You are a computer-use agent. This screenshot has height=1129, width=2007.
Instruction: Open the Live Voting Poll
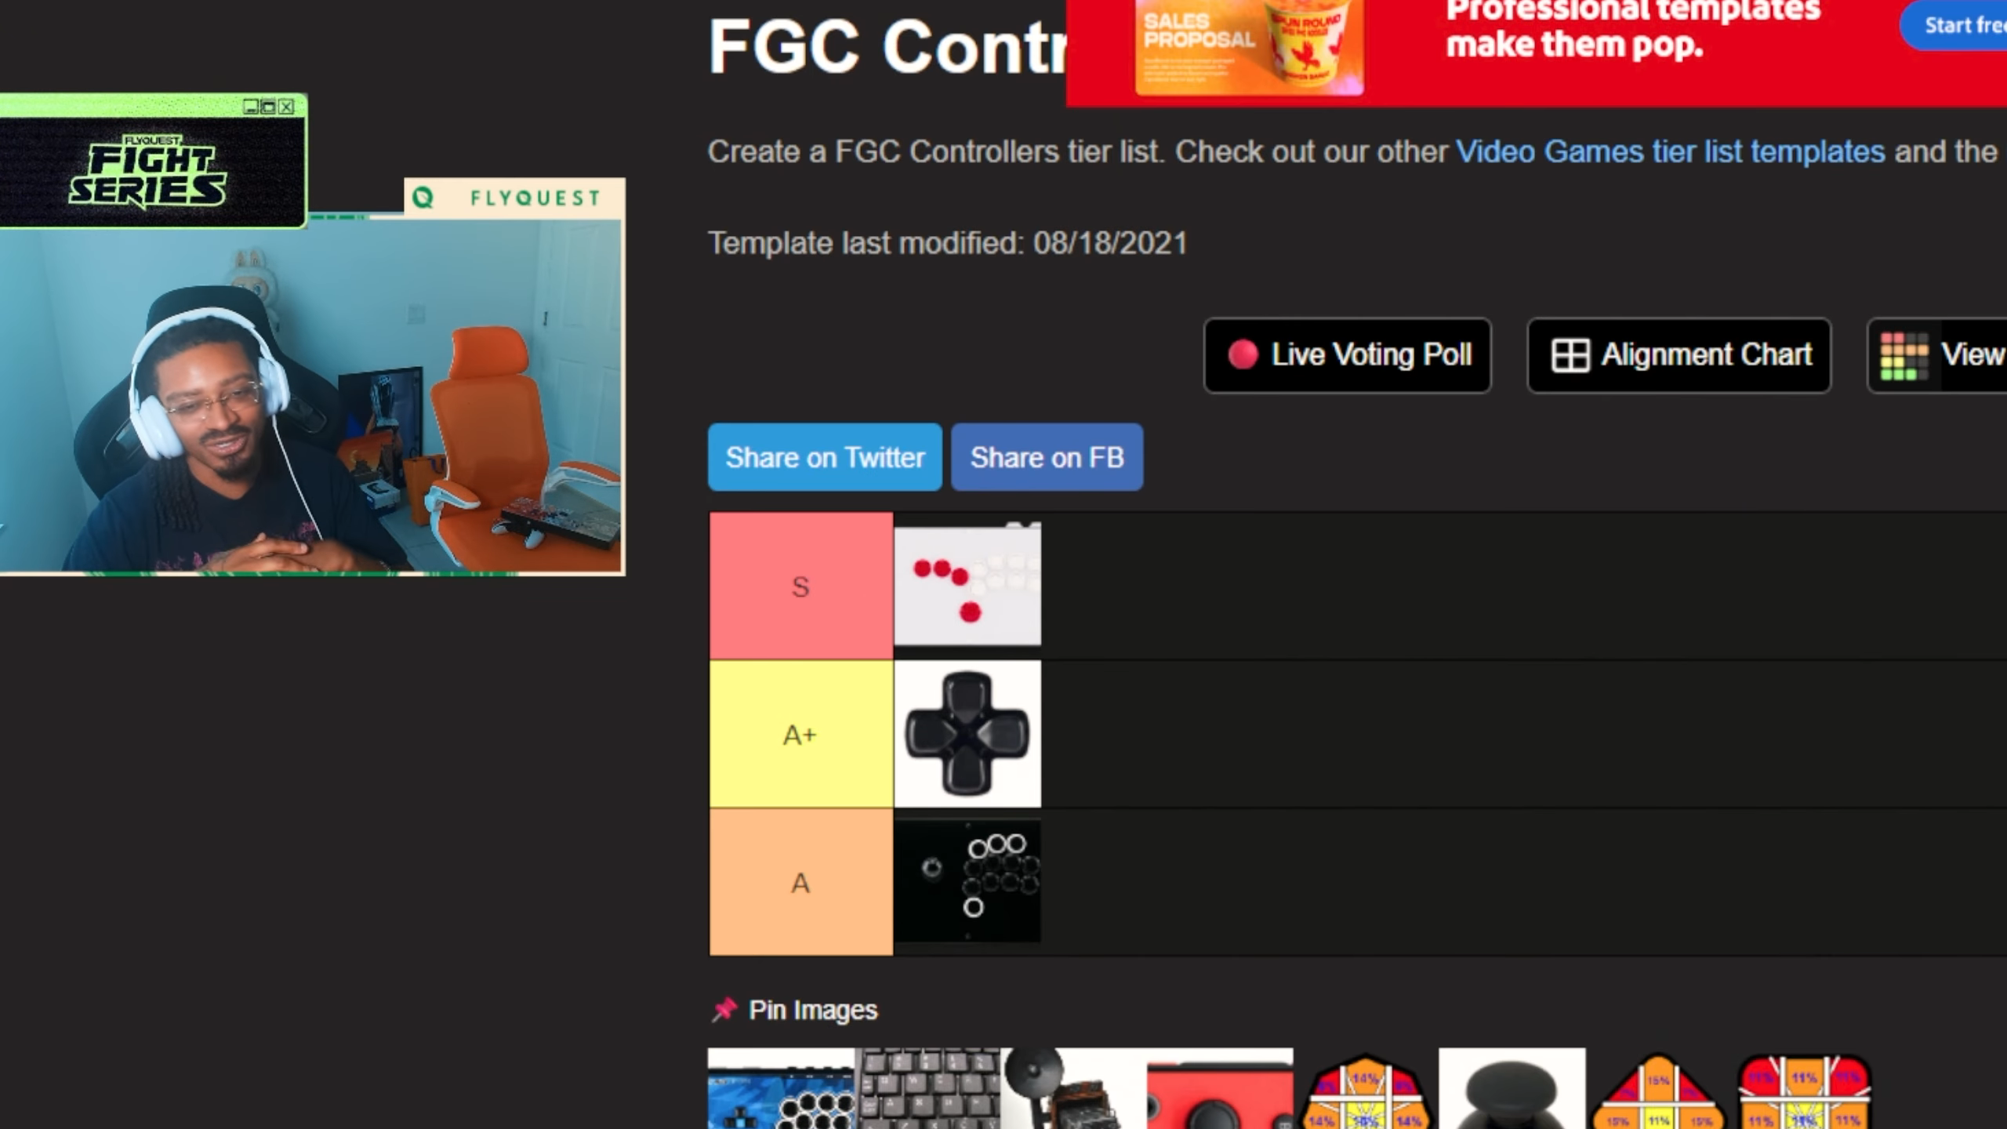pos(1347,355)
